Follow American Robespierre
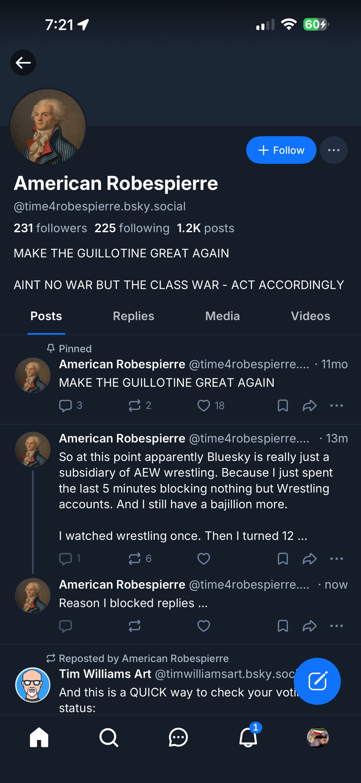Image resolution: width=361 pixels, height=783 pixels. point(281,150)
